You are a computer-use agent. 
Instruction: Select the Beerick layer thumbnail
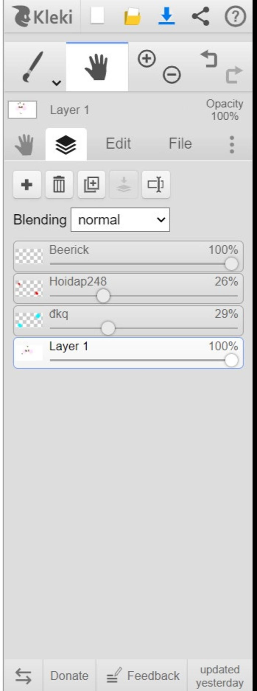point(29,256)
